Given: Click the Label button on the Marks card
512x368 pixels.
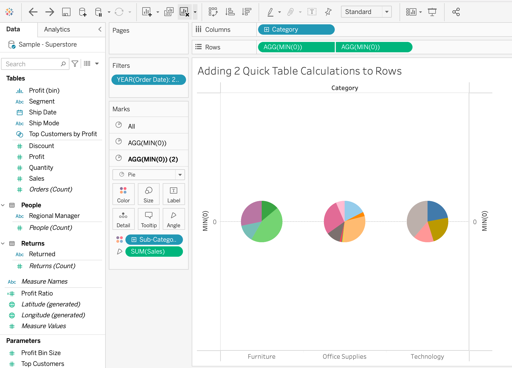Looking at the screenshot, I should click(174, 194).
